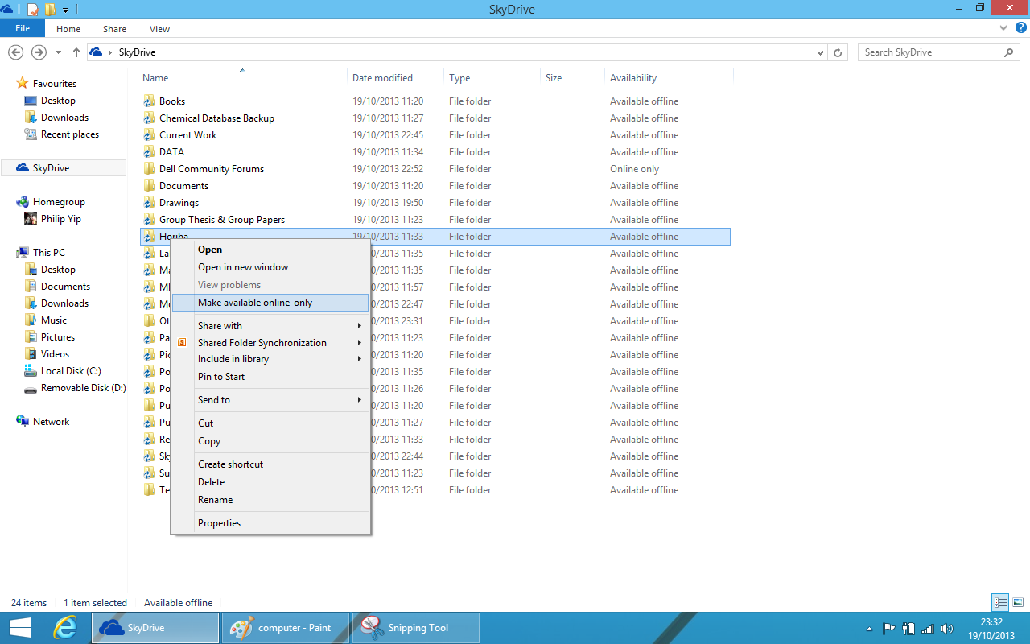Refresh the SkyDrive folder view
This screenshot has height=644, width=1030.
[838, 52]
